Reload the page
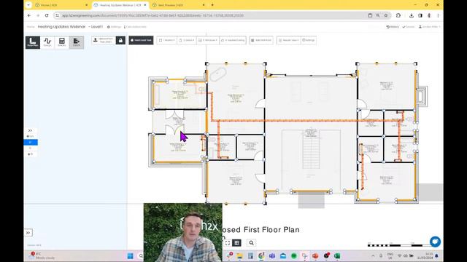Screen dimensions: 467x262 47,15
